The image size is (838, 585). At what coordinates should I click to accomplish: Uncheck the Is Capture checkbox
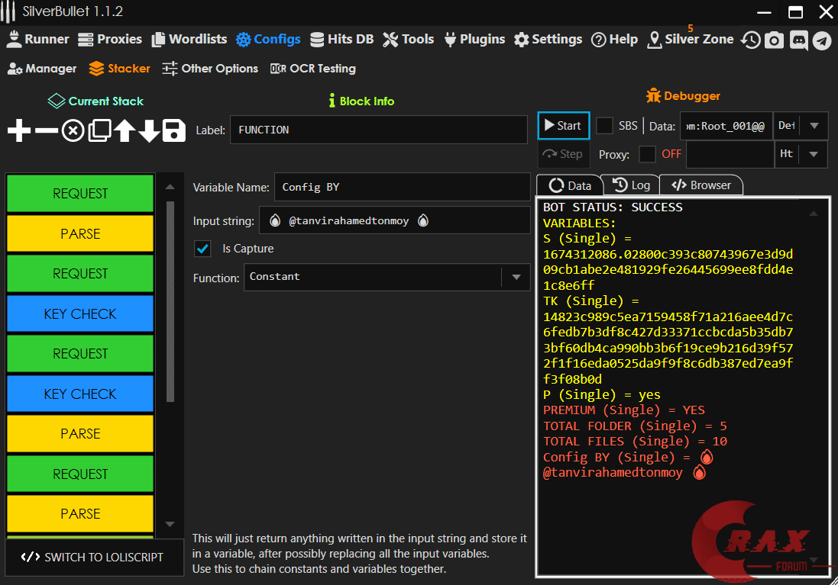pyautogui.click(x=202, y=249)
